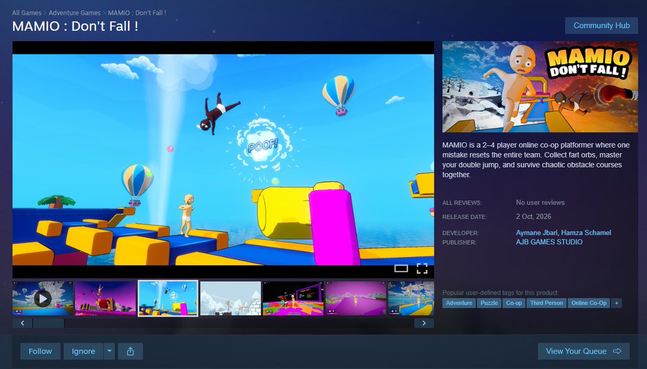Click the game title heading MAMIO : Don't Fall !
Screen dimensions: 647x369
click(x=75, y=25)
